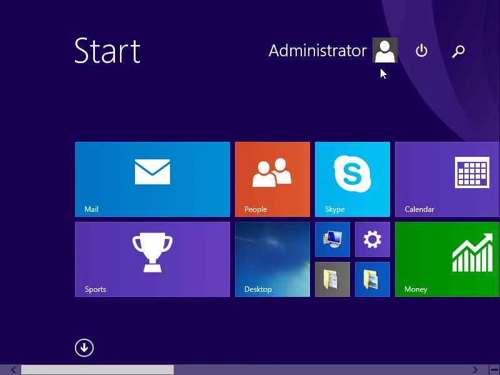This screenshot has width=500, height=375.
Task: Open the Desktop tile
Action: (x=272, y=259)
